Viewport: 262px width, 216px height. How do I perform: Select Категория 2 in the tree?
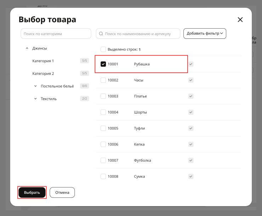click(x=43, y=74)
